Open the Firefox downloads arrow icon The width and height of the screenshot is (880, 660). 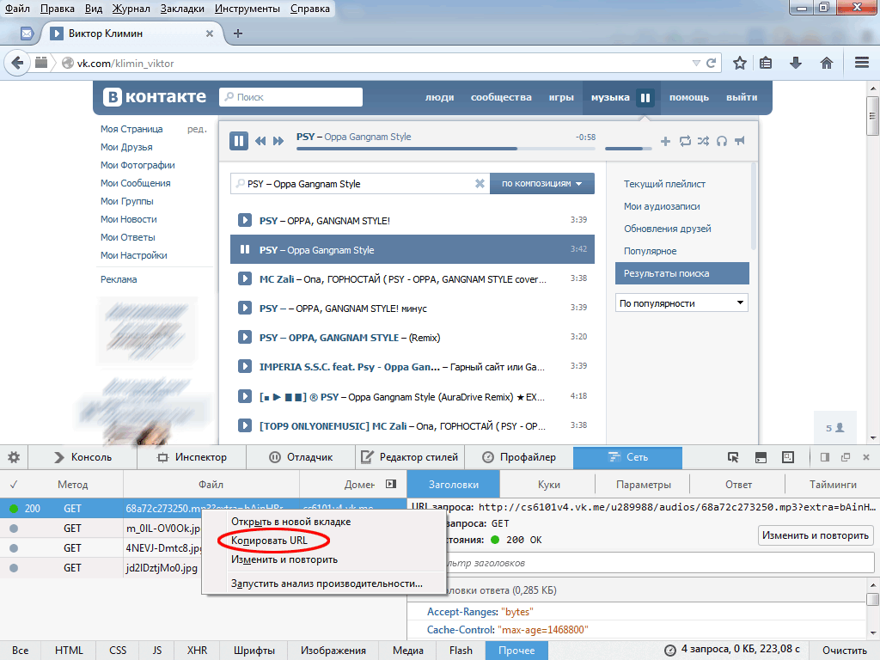795,63
